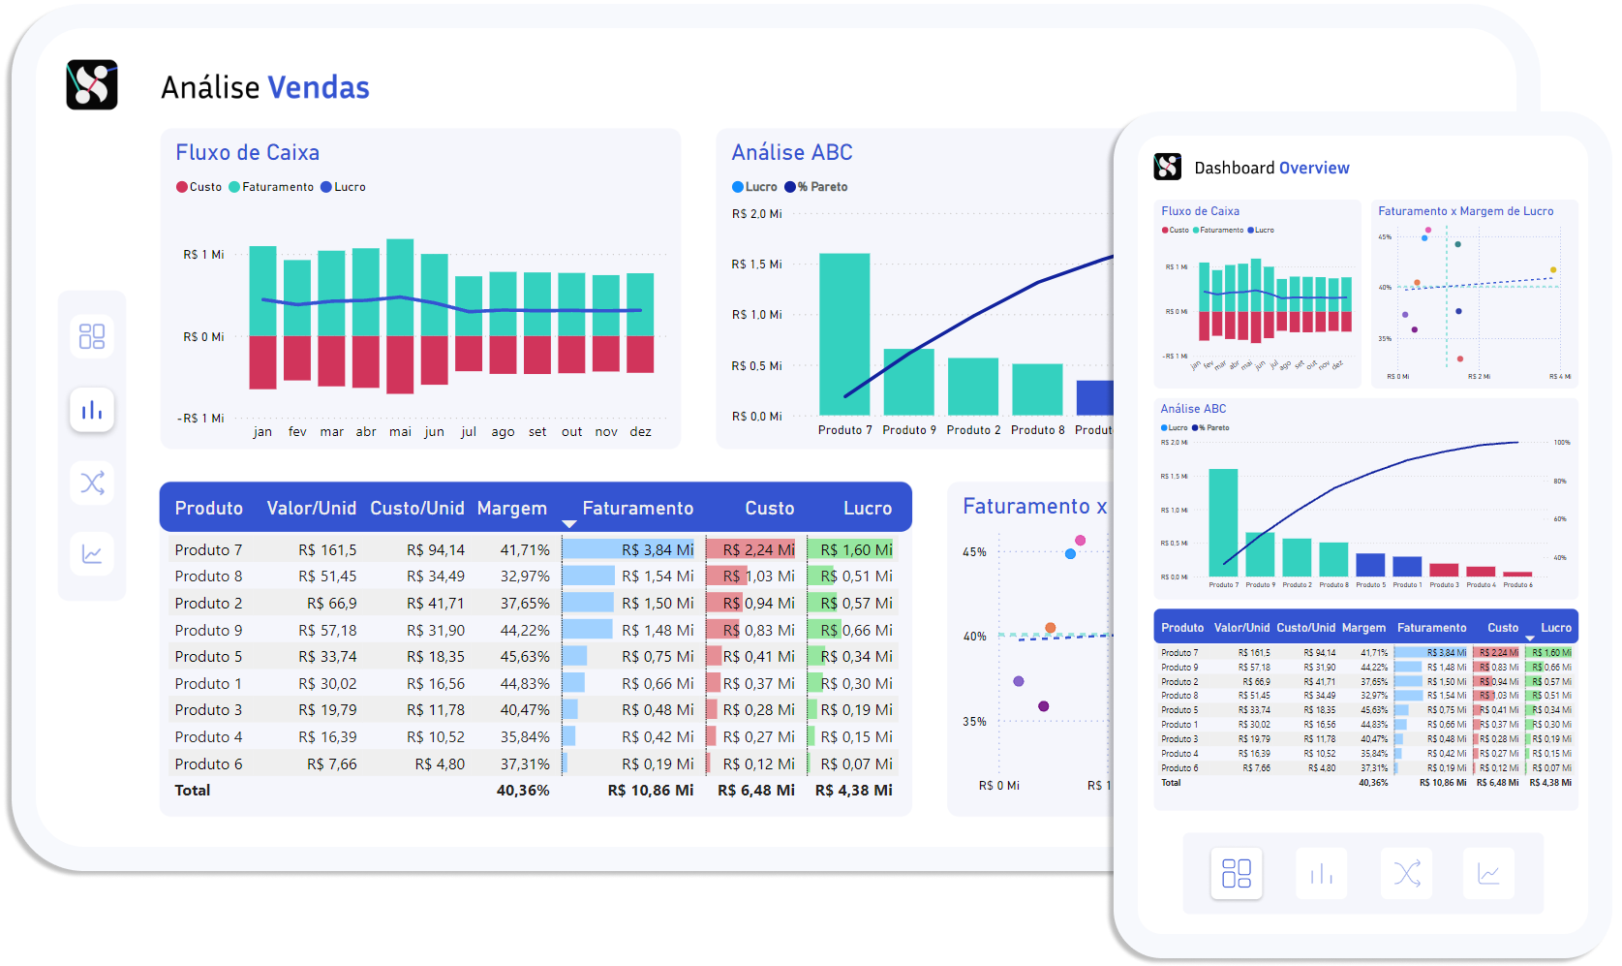The image size is (1622, 966).
Task: Select the Produto 3 row in main table
Action: [536, 709]
